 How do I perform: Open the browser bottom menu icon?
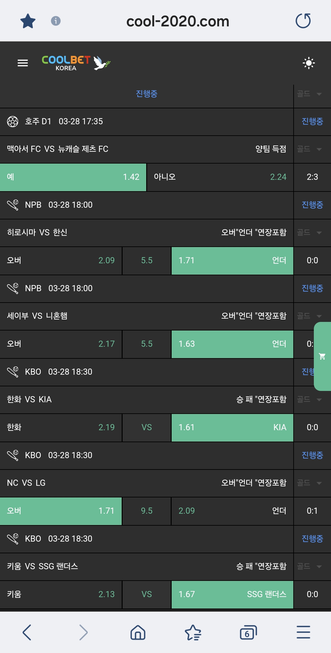point(303,632)
